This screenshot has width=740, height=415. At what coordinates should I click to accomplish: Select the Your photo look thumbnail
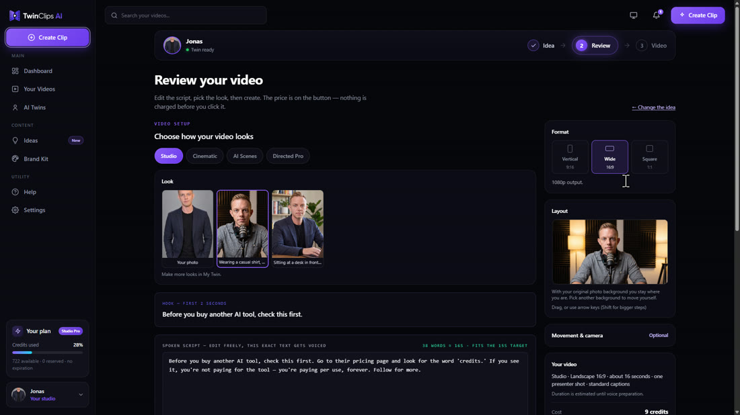pos(188,228)
